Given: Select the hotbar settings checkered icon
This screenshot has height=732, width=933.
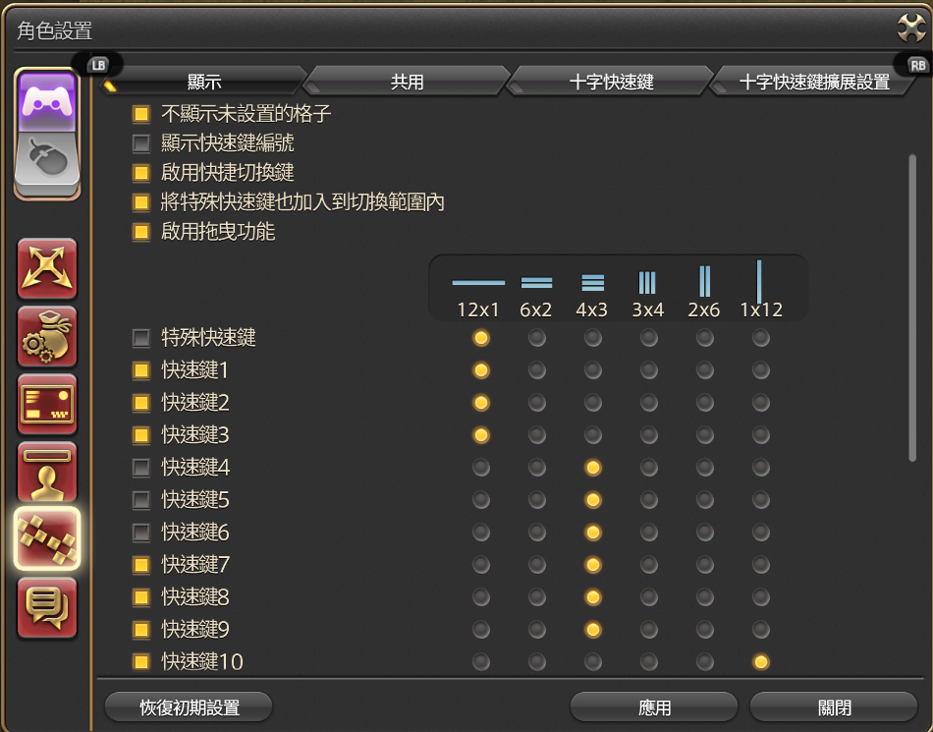Looking at the screenshot, I should [46, 539].
